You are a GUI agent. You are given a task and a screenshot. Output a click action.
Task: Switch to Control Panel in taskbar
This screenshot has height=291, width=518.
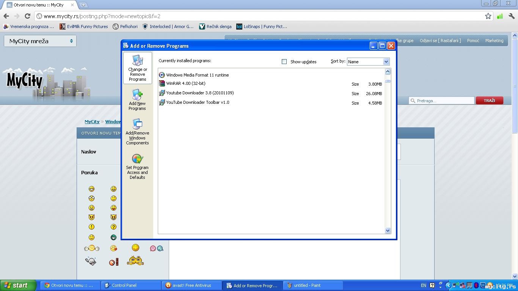tap(131, 285)
